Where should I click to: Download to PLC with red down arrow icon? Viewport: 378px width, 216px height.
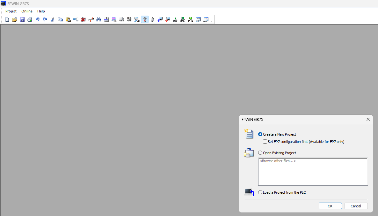coord(168,19)
